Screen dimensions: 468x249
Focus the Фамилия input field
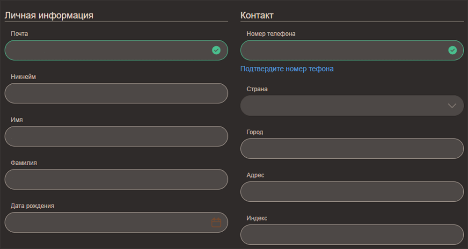116,179
